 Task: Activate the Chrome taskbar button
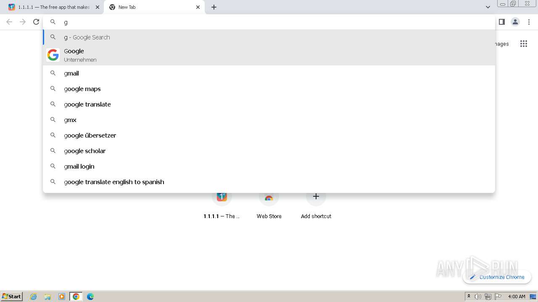pos(76,297)
